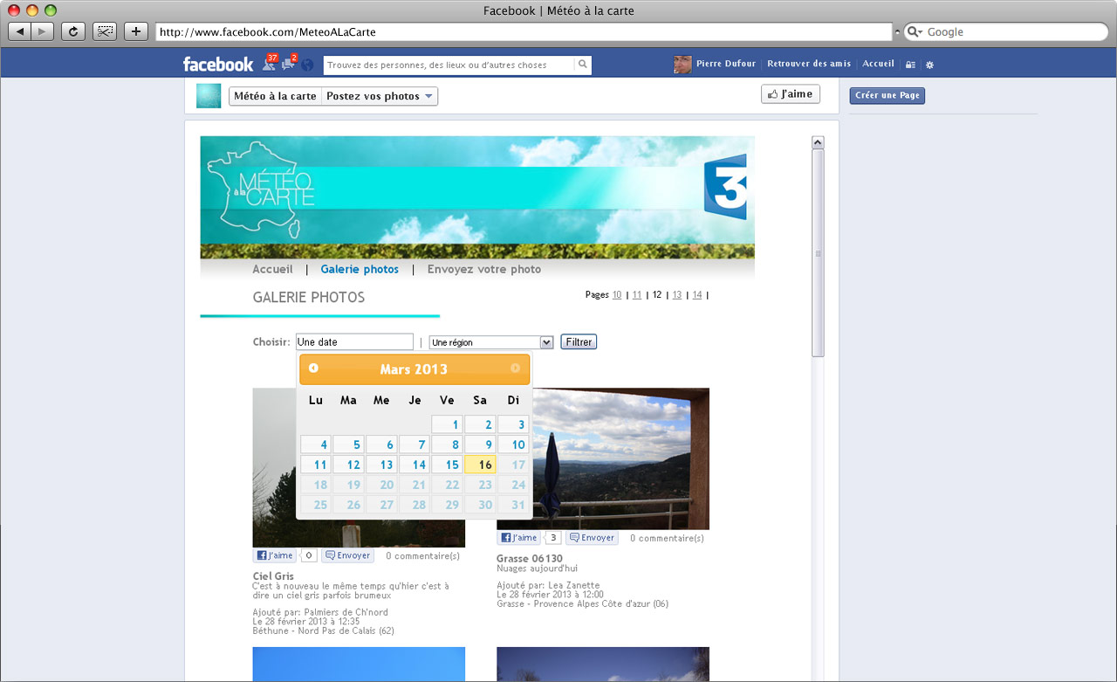Select March 12 in the calendar
The height and width of the screenshot is (682, 1117).
click(x=349, y=465)
